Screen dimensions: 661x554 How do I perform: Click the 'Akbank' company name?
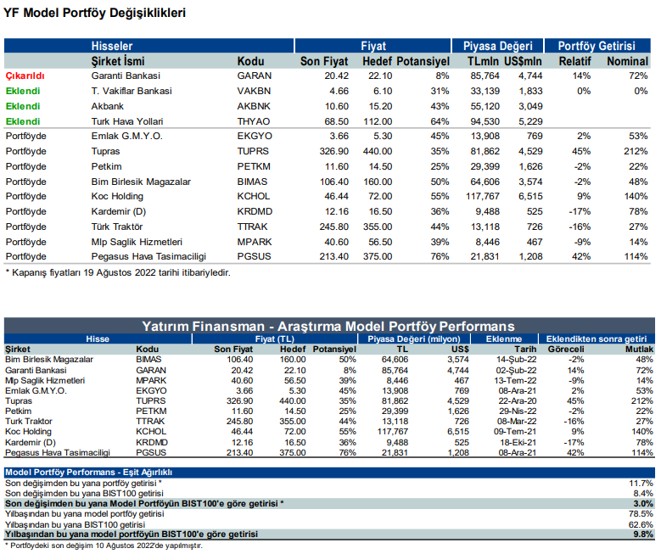click(108, 106)
